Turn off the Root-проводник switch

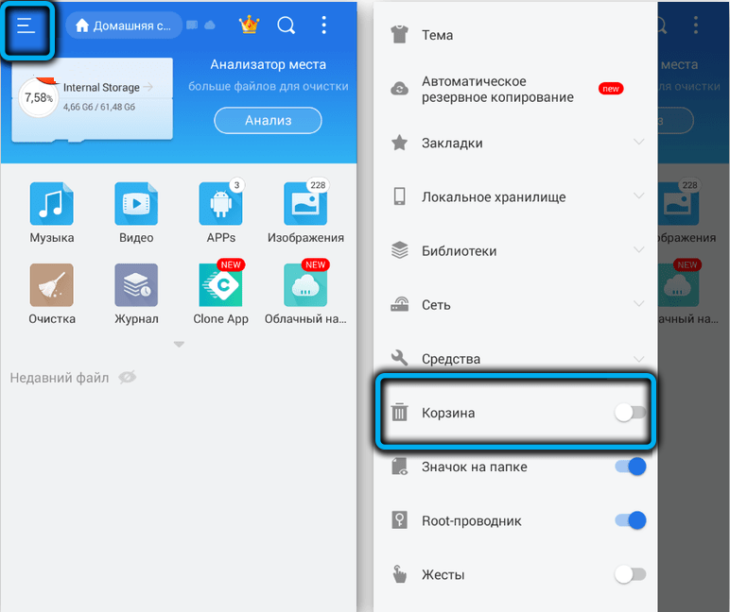point(631,520)
